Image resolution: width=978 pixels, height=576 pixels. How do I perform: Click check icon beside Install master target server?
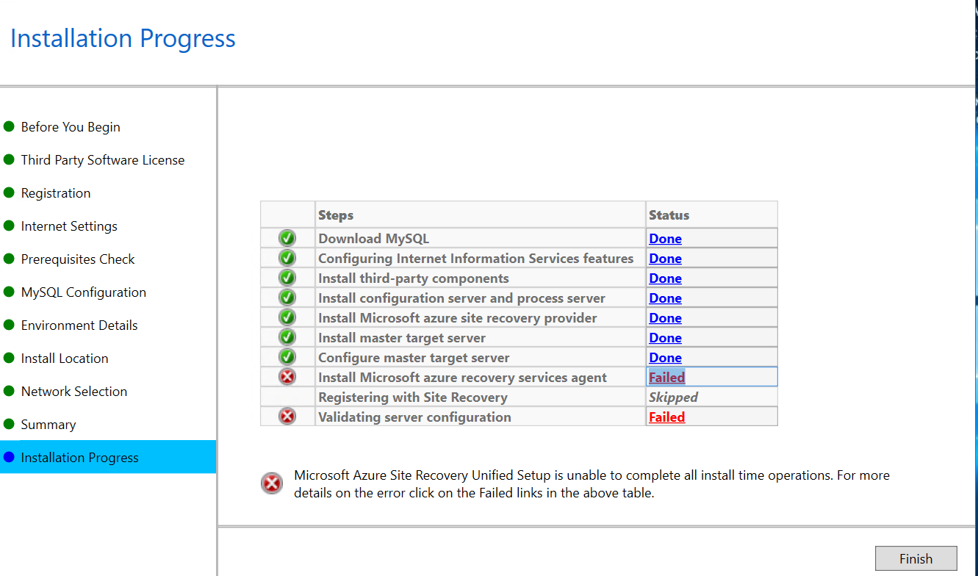click(287, 337)
